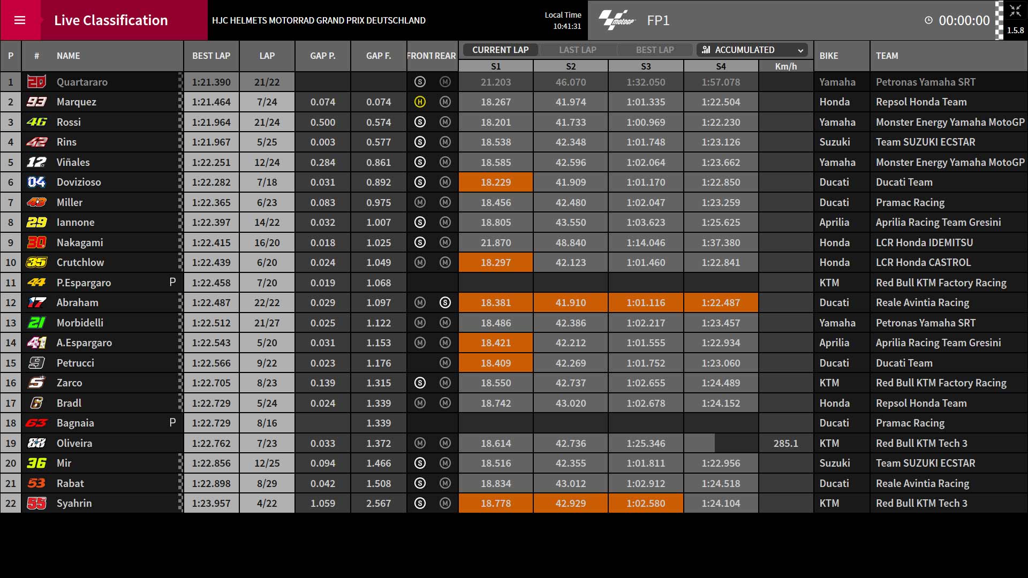The image size is (1028, 578).
Task: Click the Name column header
Action: (69, 56)
